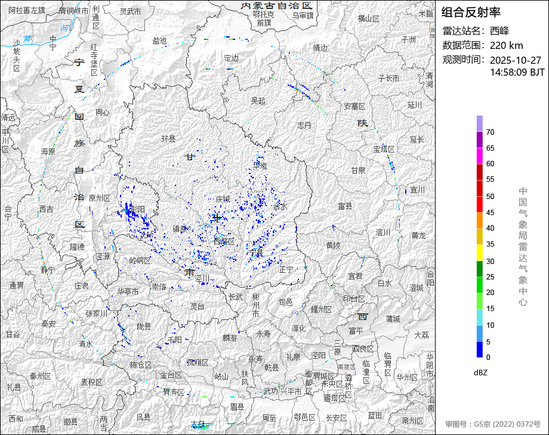Click the magenta 60–65 dBZ legend swatch

(479, 156)
